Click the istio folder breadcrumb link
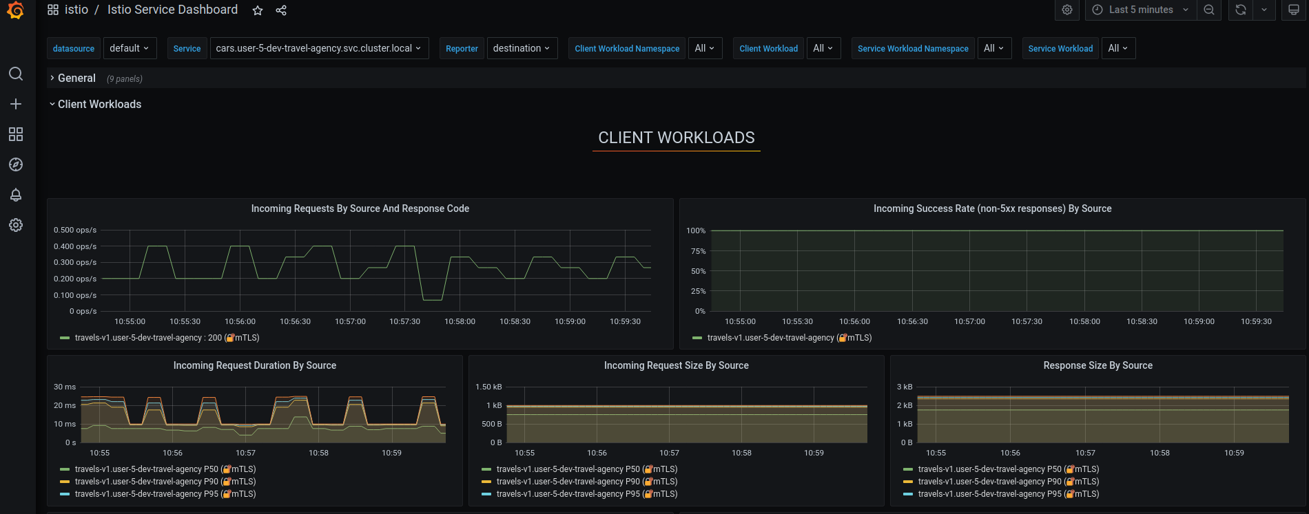 [76, 10]
